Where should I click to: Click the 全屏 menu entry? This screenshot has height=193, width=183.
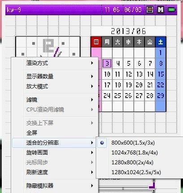coord(55,133)
